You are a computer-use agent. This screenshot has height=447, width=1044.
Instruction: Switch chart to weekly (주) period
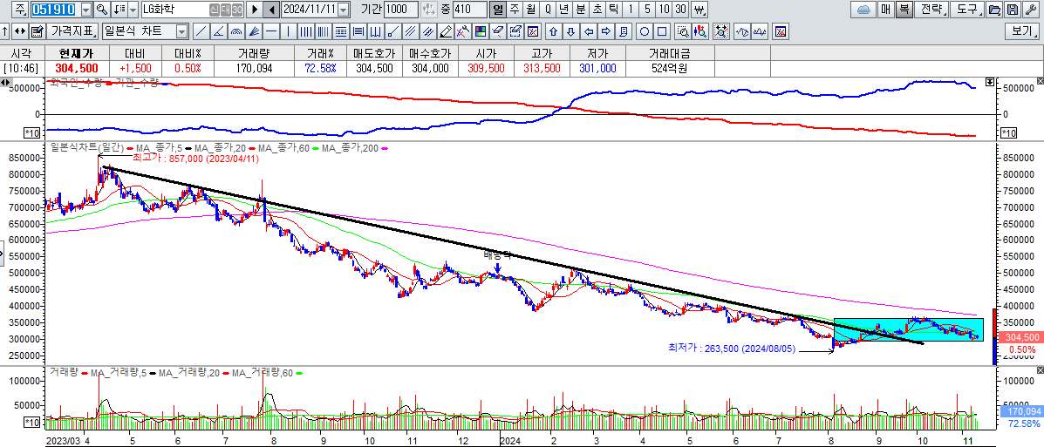[514, 10]
